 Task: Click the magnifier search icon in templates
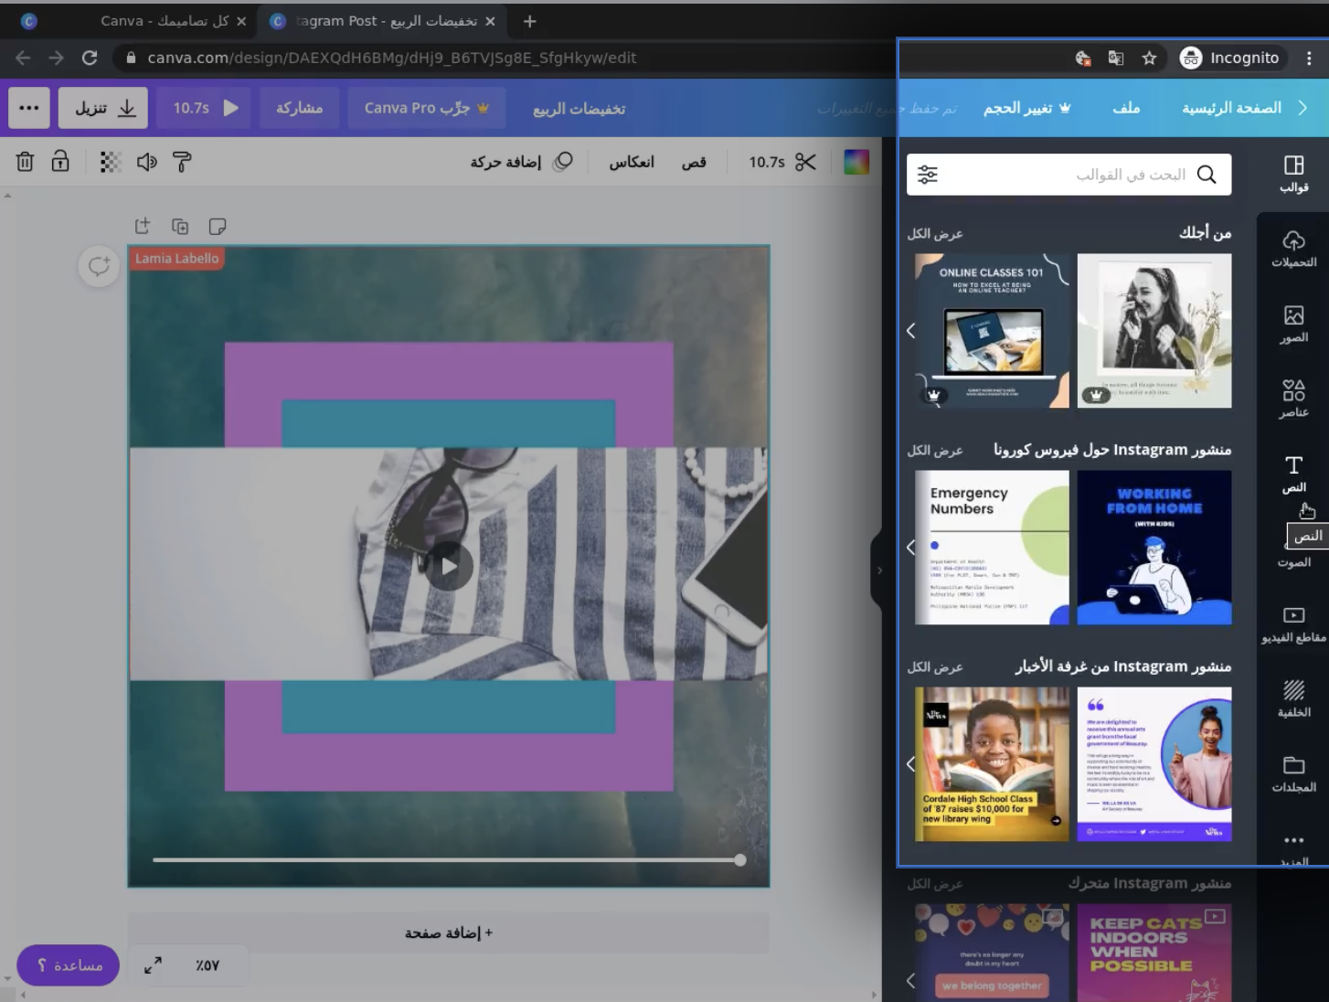coord(1207,175)
